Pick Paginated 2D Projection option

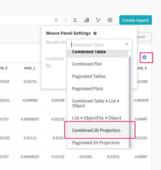97,143
